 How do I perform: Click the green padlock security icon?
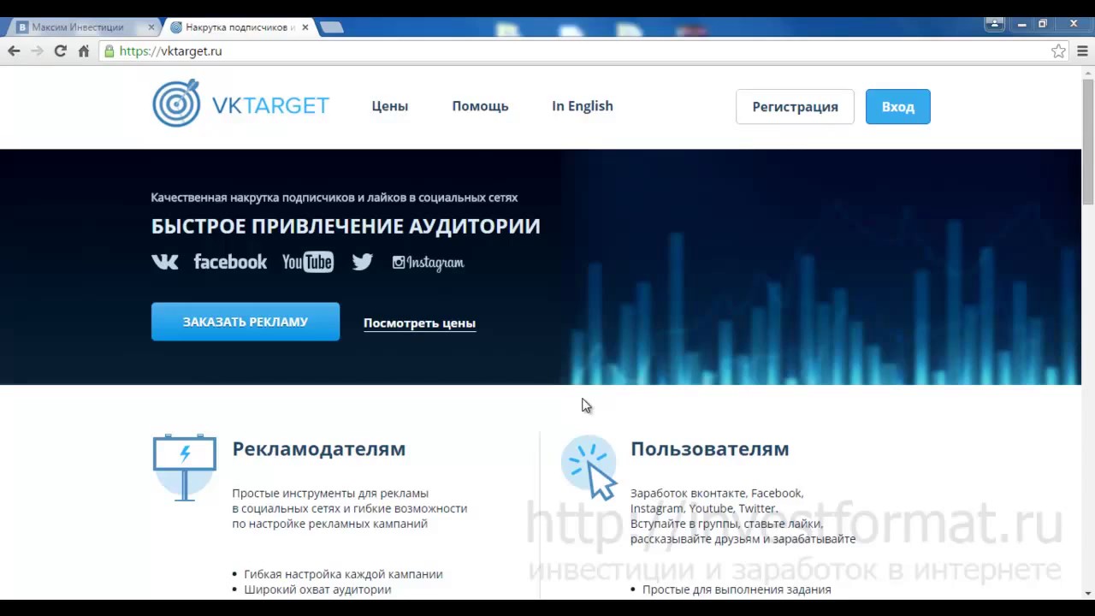(x=109, y=51)
